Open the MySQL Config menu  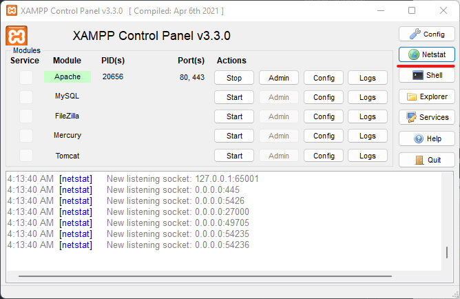pyautogui.click(x=324, y=97)
